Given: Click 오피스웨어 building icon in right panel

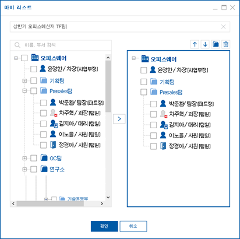Looking at the screenshot, I should pos(145,58).
